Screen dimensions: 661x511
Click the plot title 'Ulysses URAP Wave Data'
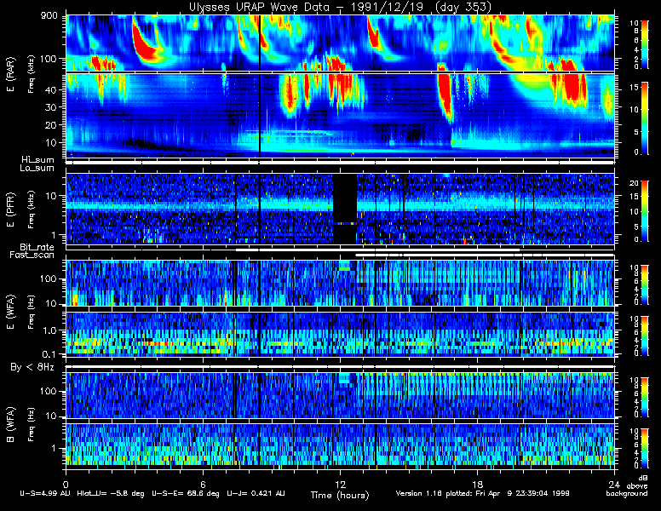click(258, 7)
